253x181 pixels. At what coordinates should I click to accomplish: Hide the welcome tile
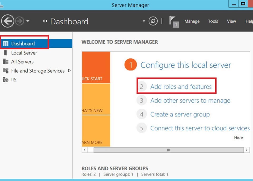(x=238, y=137)
